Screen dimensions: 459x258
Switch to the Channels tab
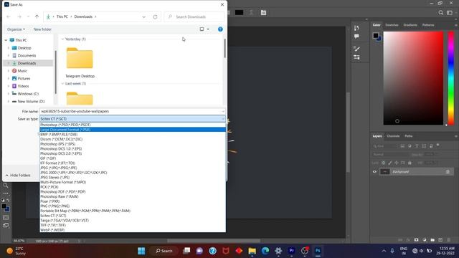click(x=393, y=136)
